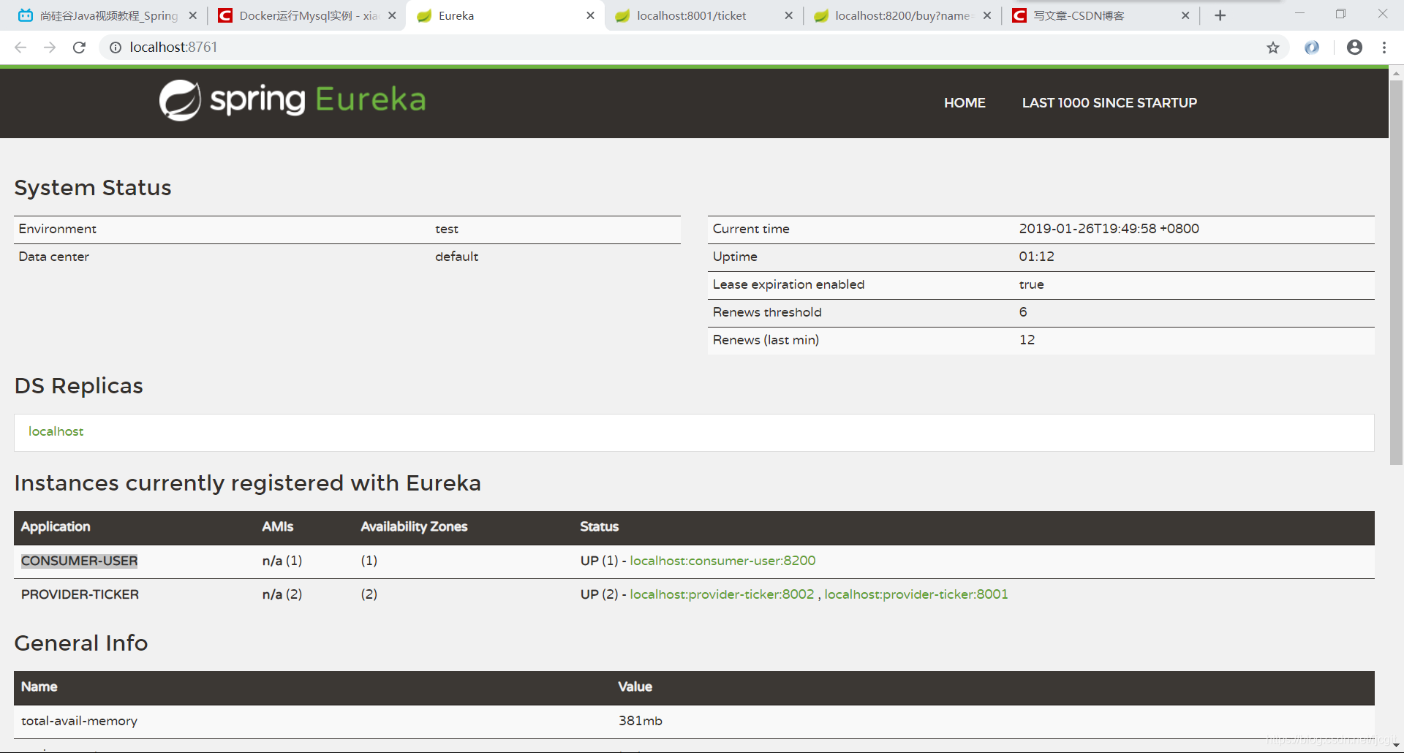The height and width of the screenshot is (753, 1404).
Task: Click the 381mb memory value
Action: (640, 721)
